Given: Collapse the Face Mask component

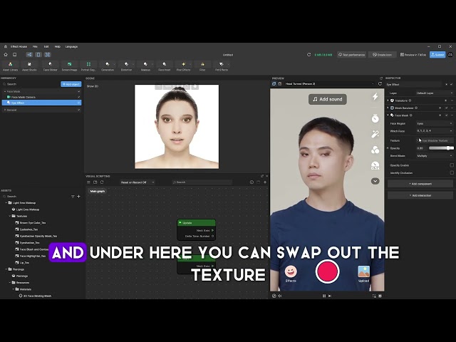Looking at the screenshot, I should [388, 115].
